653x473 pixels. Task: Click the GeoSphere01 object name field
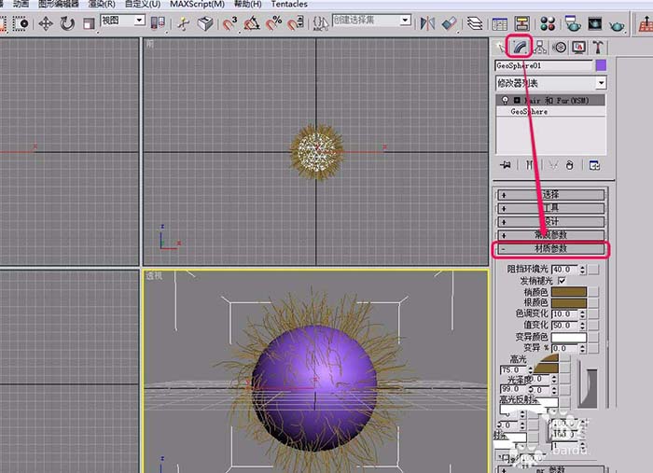[543, 66]
